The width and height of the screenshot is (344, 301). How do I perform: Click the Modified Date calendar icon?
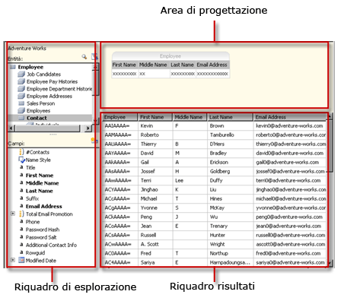21,260
